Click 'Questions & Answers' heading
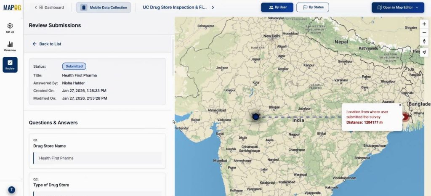The image size is (431, 196). click(53, 122)
